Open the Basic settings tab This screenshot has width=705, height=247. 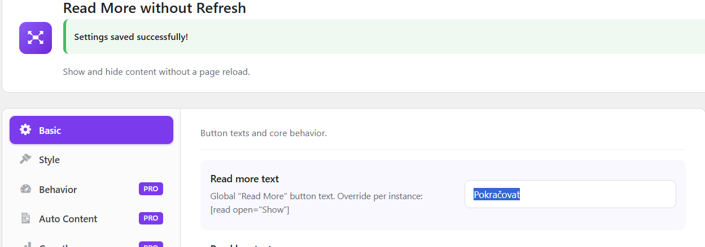[x=91, y=130]
